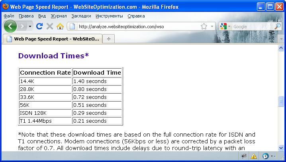Click the bug icon in status bar
The image size is (286, 162).
point(244,156)
